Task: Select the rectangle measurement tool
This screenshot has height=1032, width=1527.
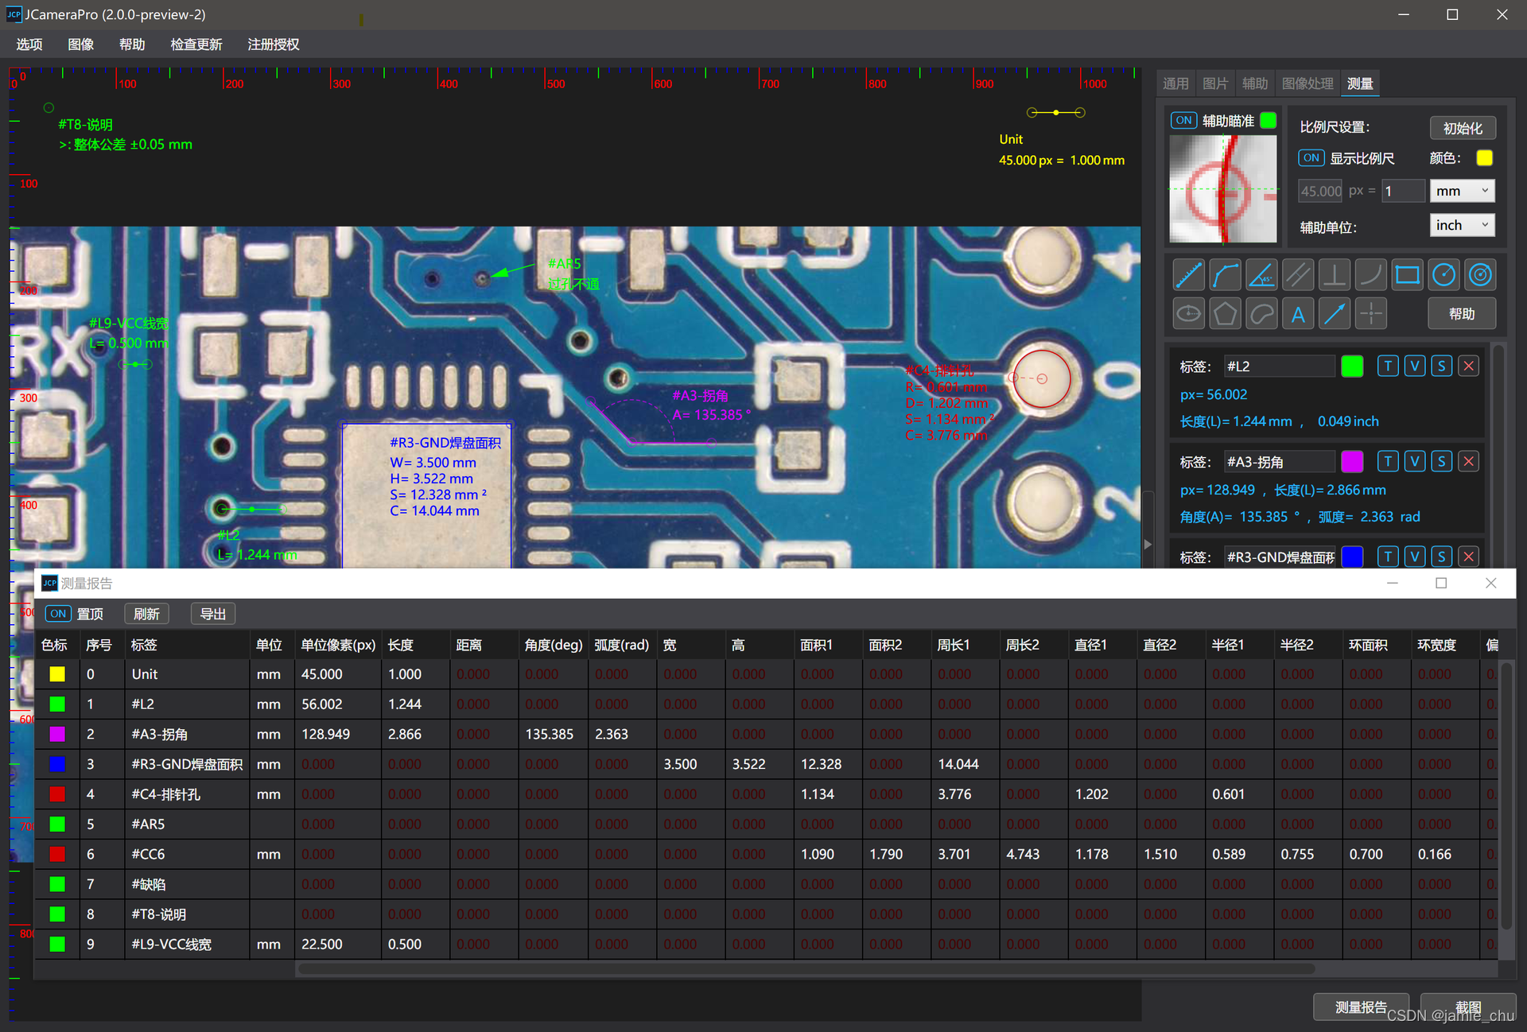Action: (1407, 276)
